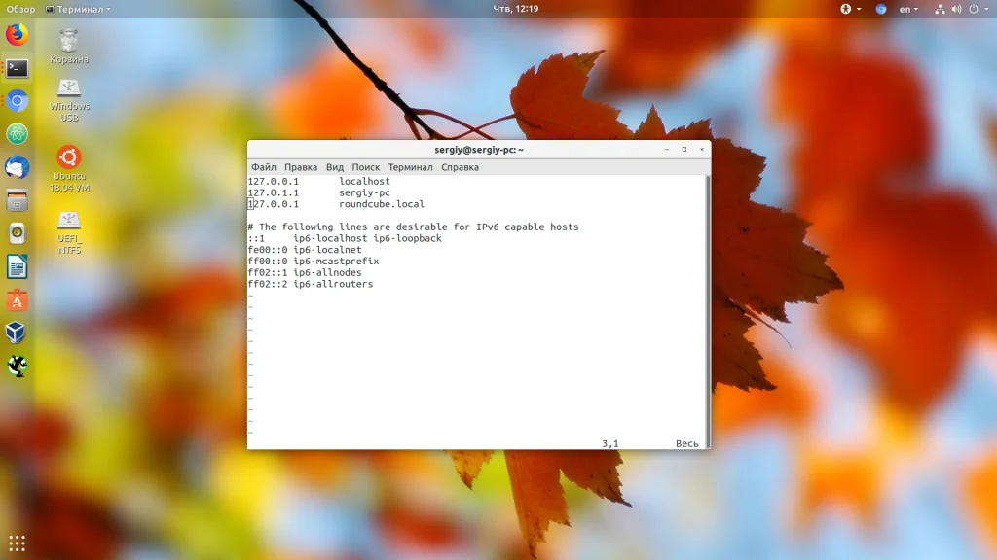Screen dimensions: 997x560
Task: Launch Rhythmbox speaker icon in dock
Action: tap(18, 233)
